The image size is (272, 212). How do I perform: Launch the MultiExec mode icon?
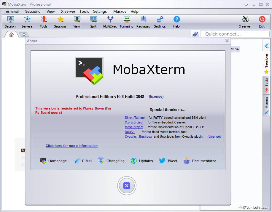click(x=110, y=22)
